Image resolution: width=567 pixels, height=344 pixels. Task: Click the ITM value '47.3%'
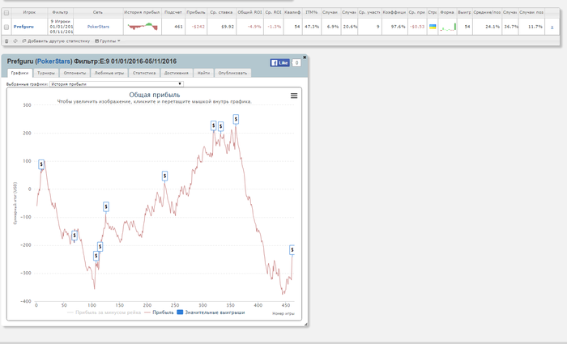tap(312, 27)
